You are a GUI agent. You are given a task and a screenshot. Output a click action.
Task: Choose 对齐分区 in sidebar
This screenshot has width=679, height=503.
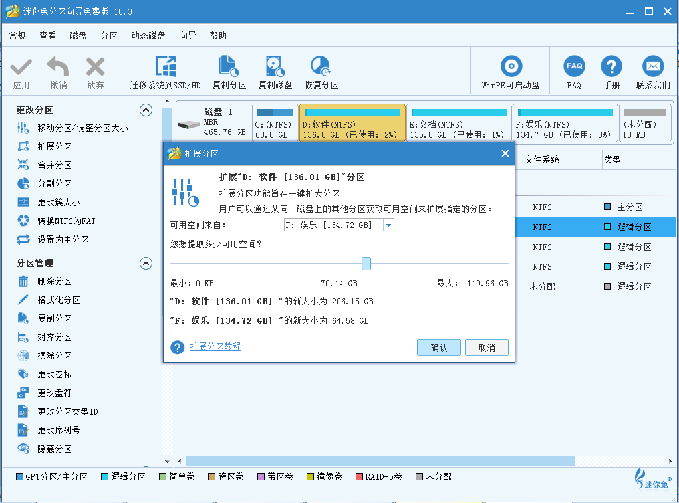point(44,337)
